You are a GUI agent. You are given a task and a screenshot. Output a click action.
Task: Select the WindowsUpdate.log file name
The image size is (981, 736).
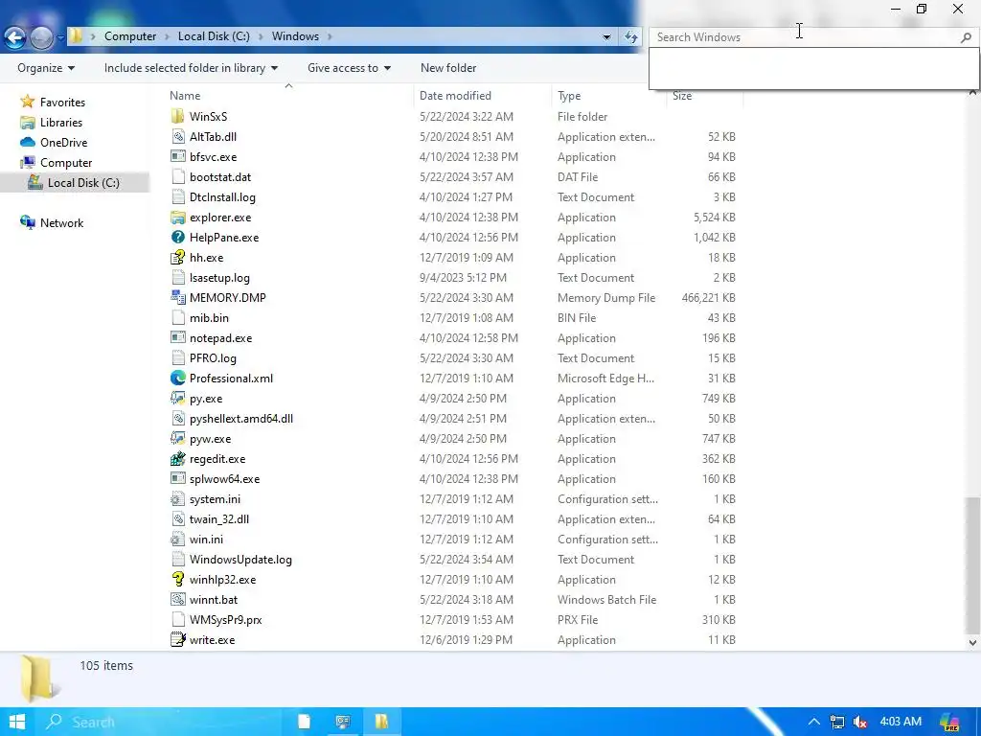tap(240, 559)
